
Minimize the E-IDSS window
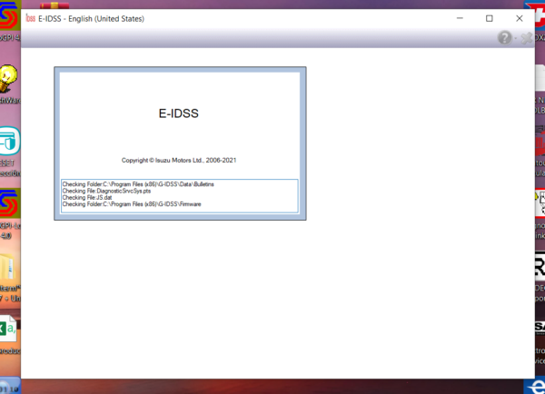(460, 18)
